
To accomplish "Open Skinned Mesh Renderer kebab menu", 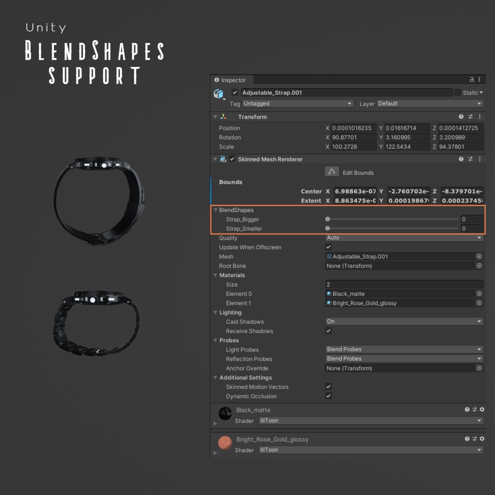I will [x=480, y=159].
